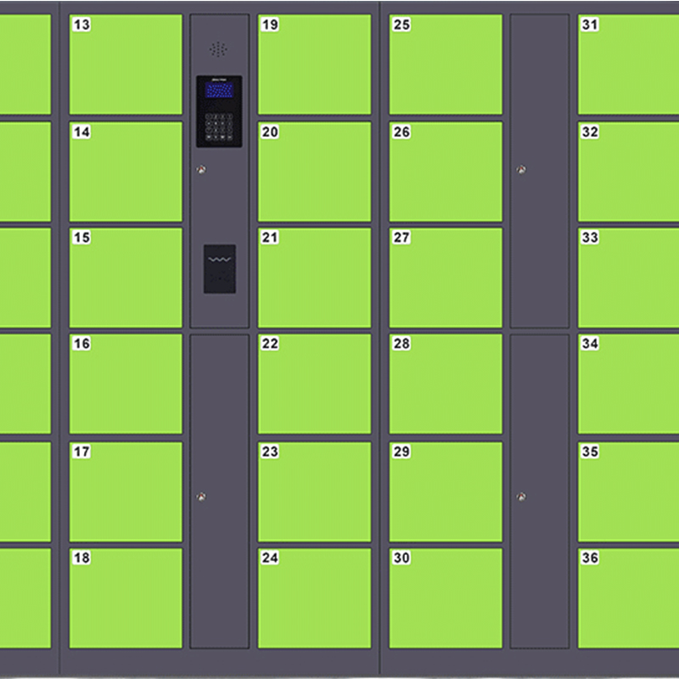Select locker number 18
The image size is (679, 679).
[126, 598]
